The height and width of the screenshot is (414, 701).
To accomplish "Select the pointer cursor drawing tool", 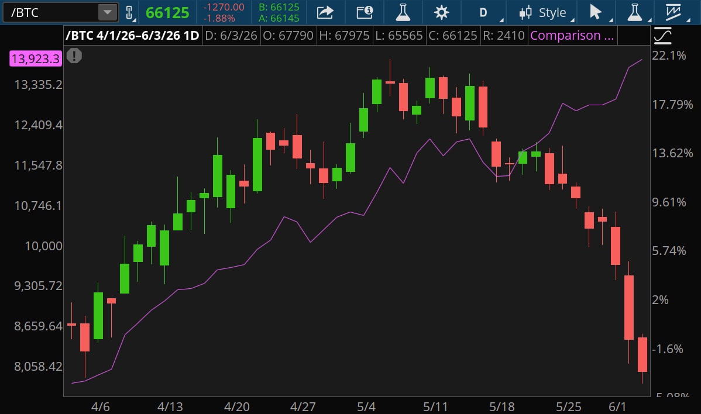I will (595, 12).
